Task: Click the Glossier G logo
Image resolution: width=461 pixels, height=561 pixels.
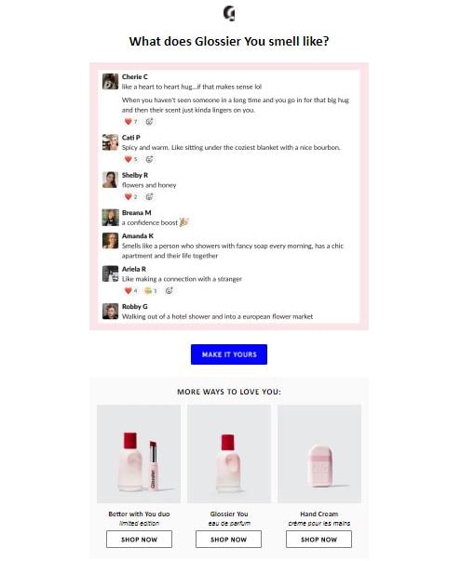Action: pos(229,14)
